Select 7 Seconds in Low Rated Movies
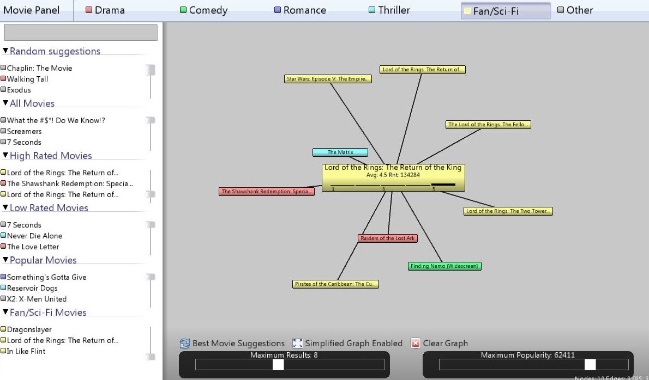 [x=21, y=225]
